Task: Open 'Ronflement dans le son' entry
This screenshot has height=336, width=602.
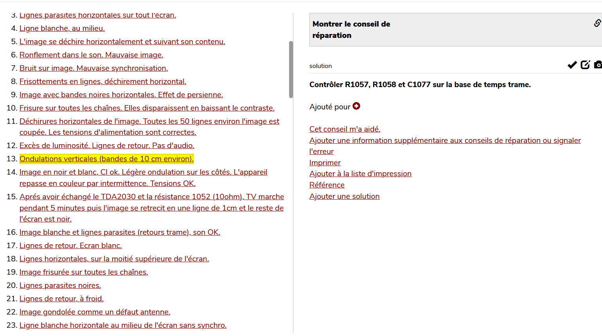Action: point(91,55)
